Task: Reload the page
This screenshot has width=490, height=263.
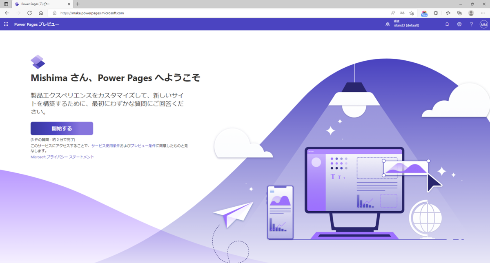Action: pos(29,13)
